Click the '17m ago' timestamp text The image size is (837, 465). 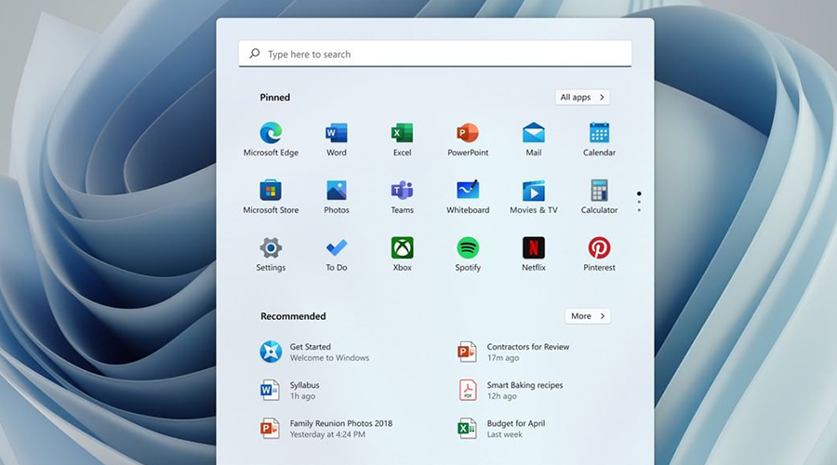[503, 358]
